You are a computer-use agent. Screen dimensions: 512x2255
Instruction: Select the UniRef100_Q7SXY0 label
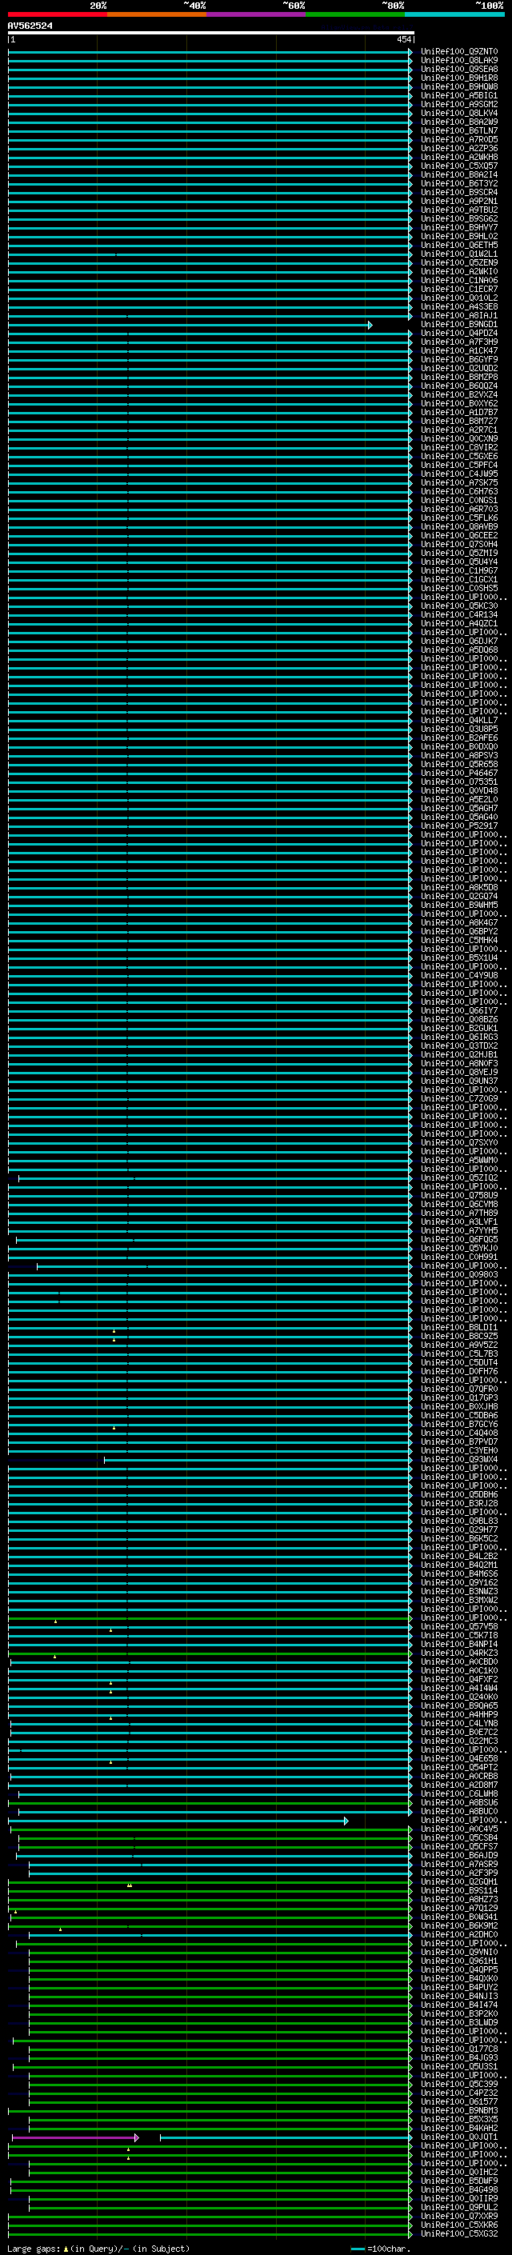[x=459, y=1142]
